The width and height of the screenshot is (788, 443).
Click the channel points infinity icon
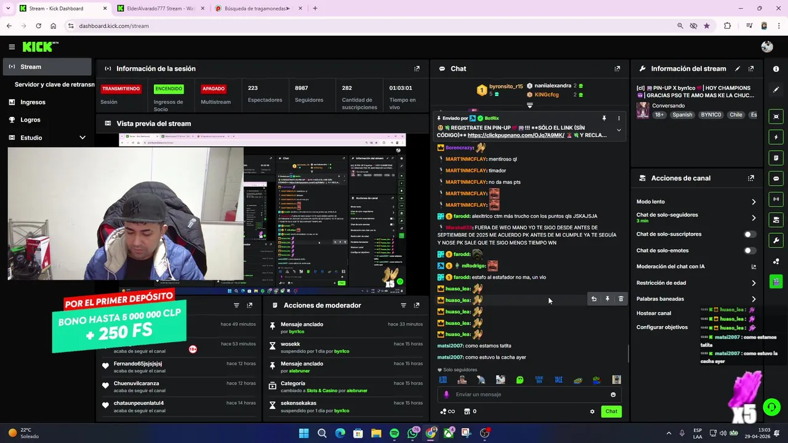[448, 412]
